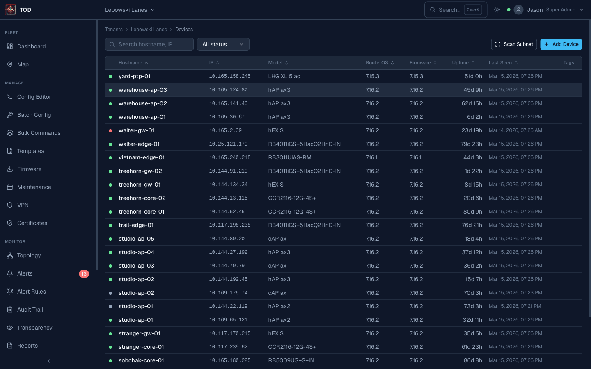This screenshot has height=369, width=591.
Task: Open the All status filter dropdown
Action: coord(223,44)
